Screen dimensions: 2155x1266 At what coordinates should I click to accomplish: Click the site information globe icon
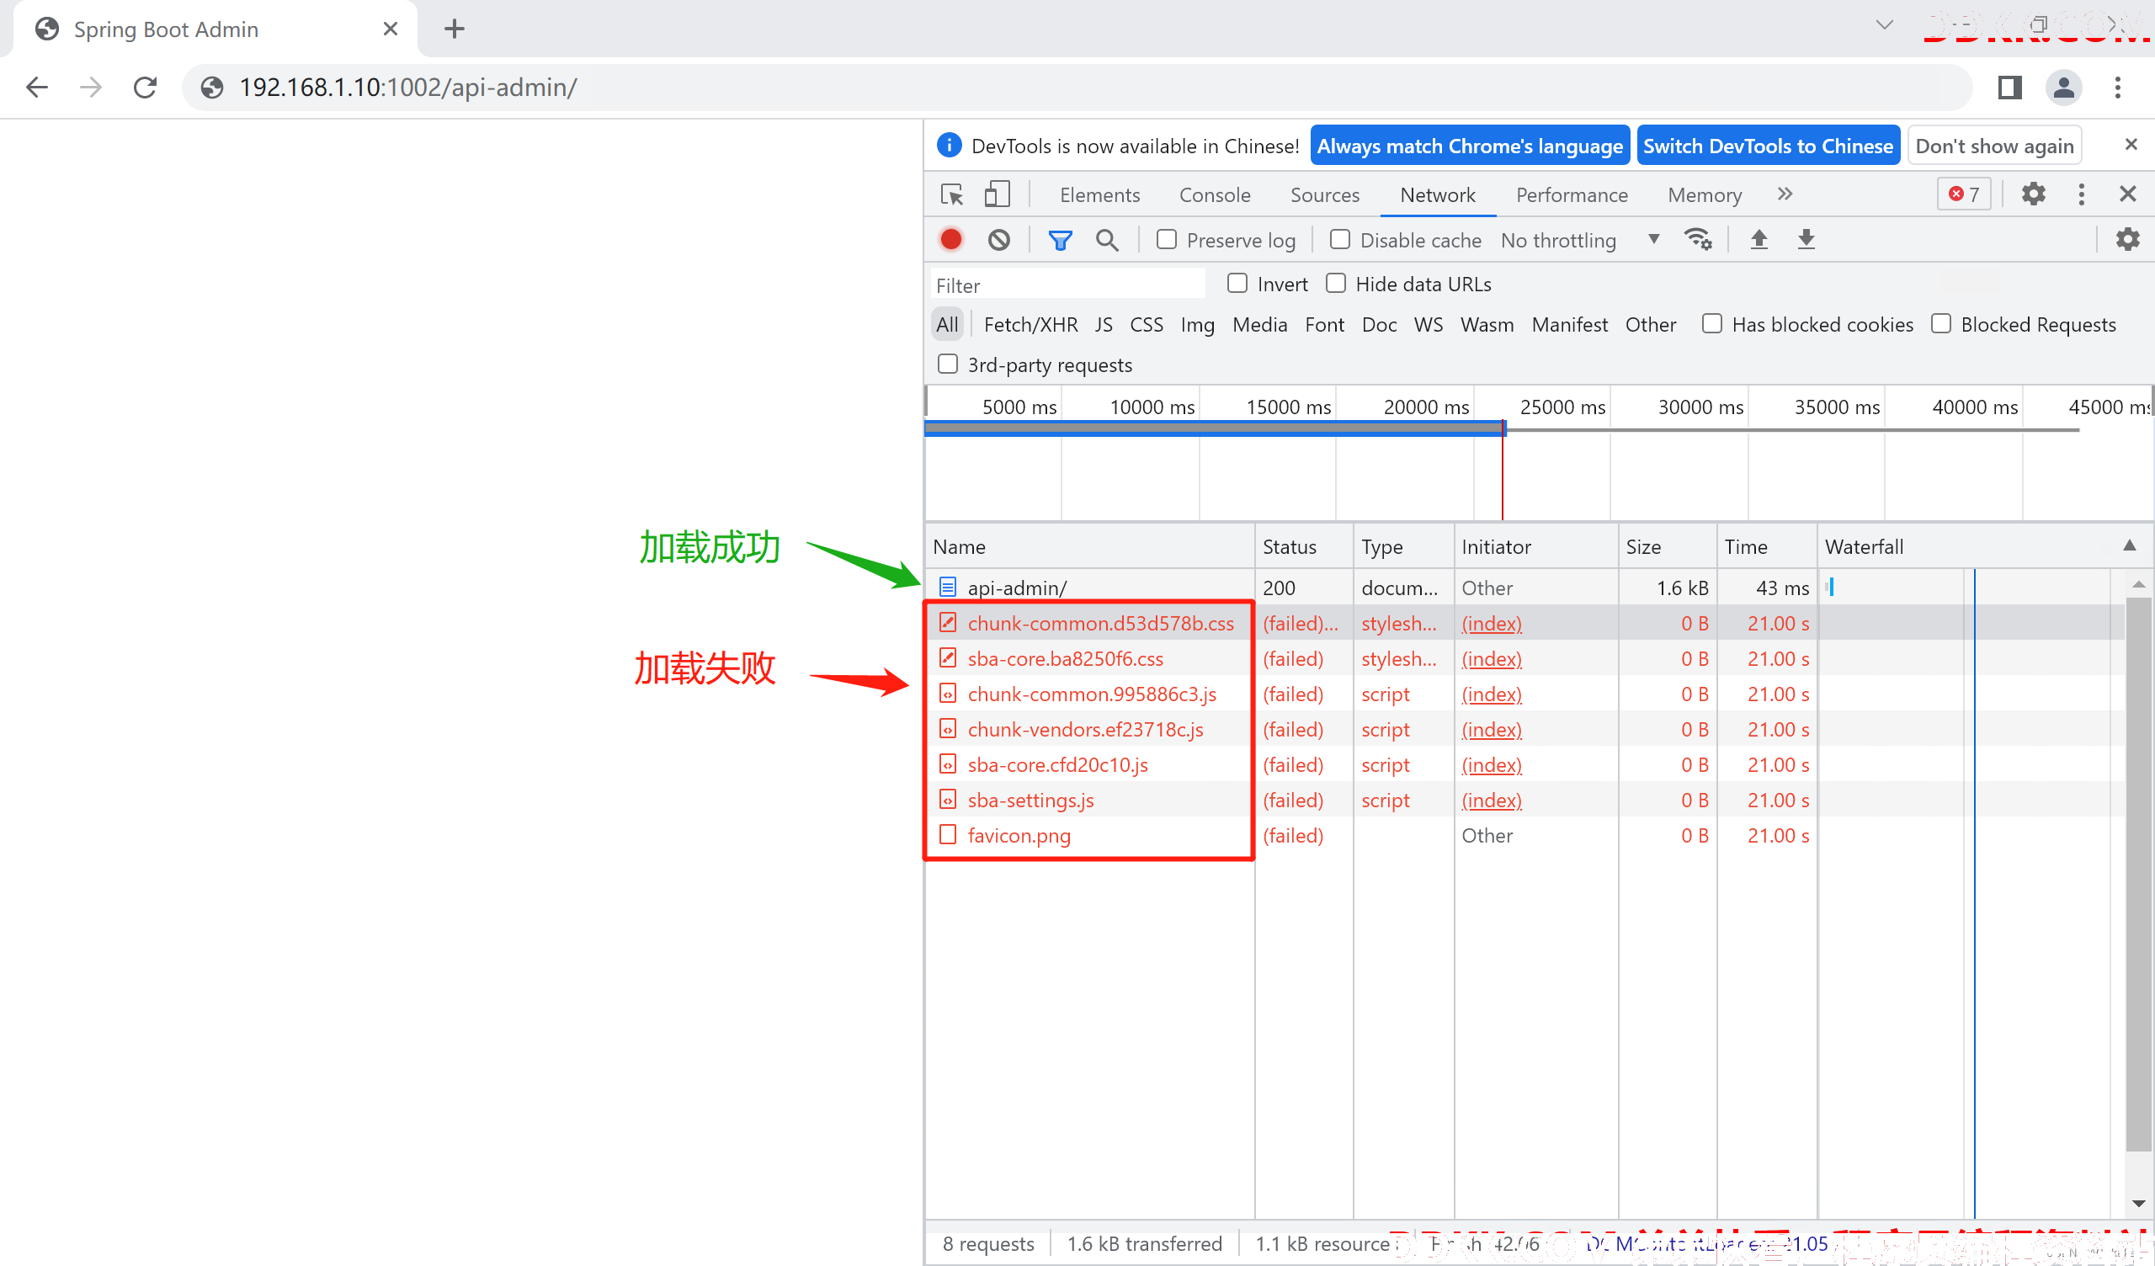point(212,88)
